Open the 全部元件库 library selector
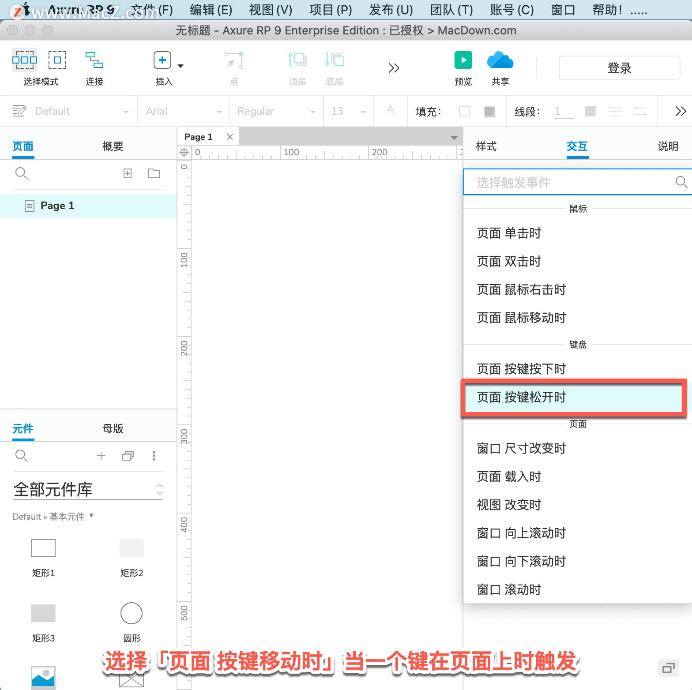692x690 pixels. tap(88, 489)
